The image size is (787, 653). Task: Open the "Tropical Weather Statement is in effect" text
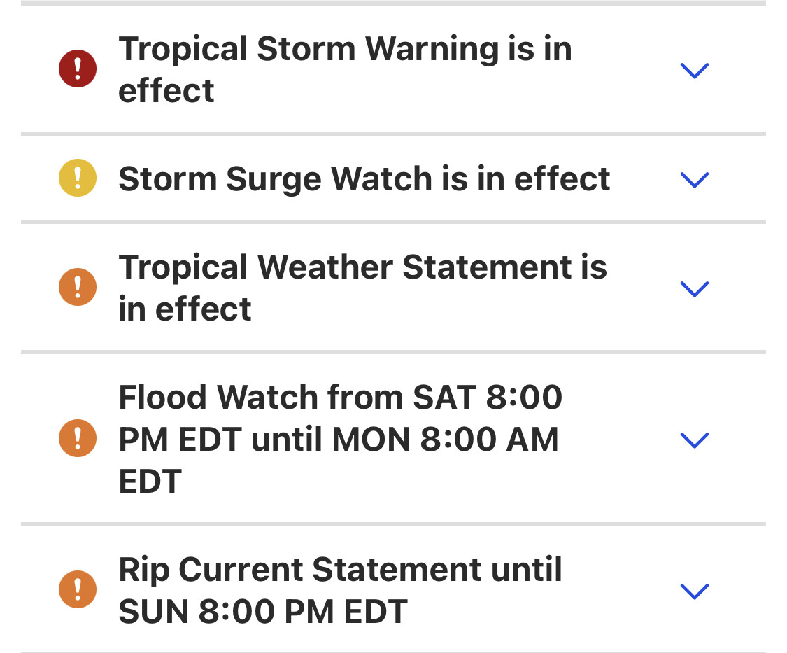(x=362, y=288)
